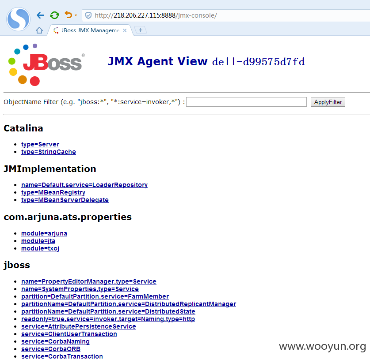Go to the browser home page icon

point(39,30)
